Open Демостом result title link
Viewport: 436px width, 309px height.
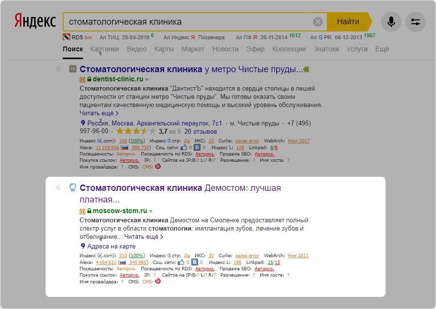(180, 194)
